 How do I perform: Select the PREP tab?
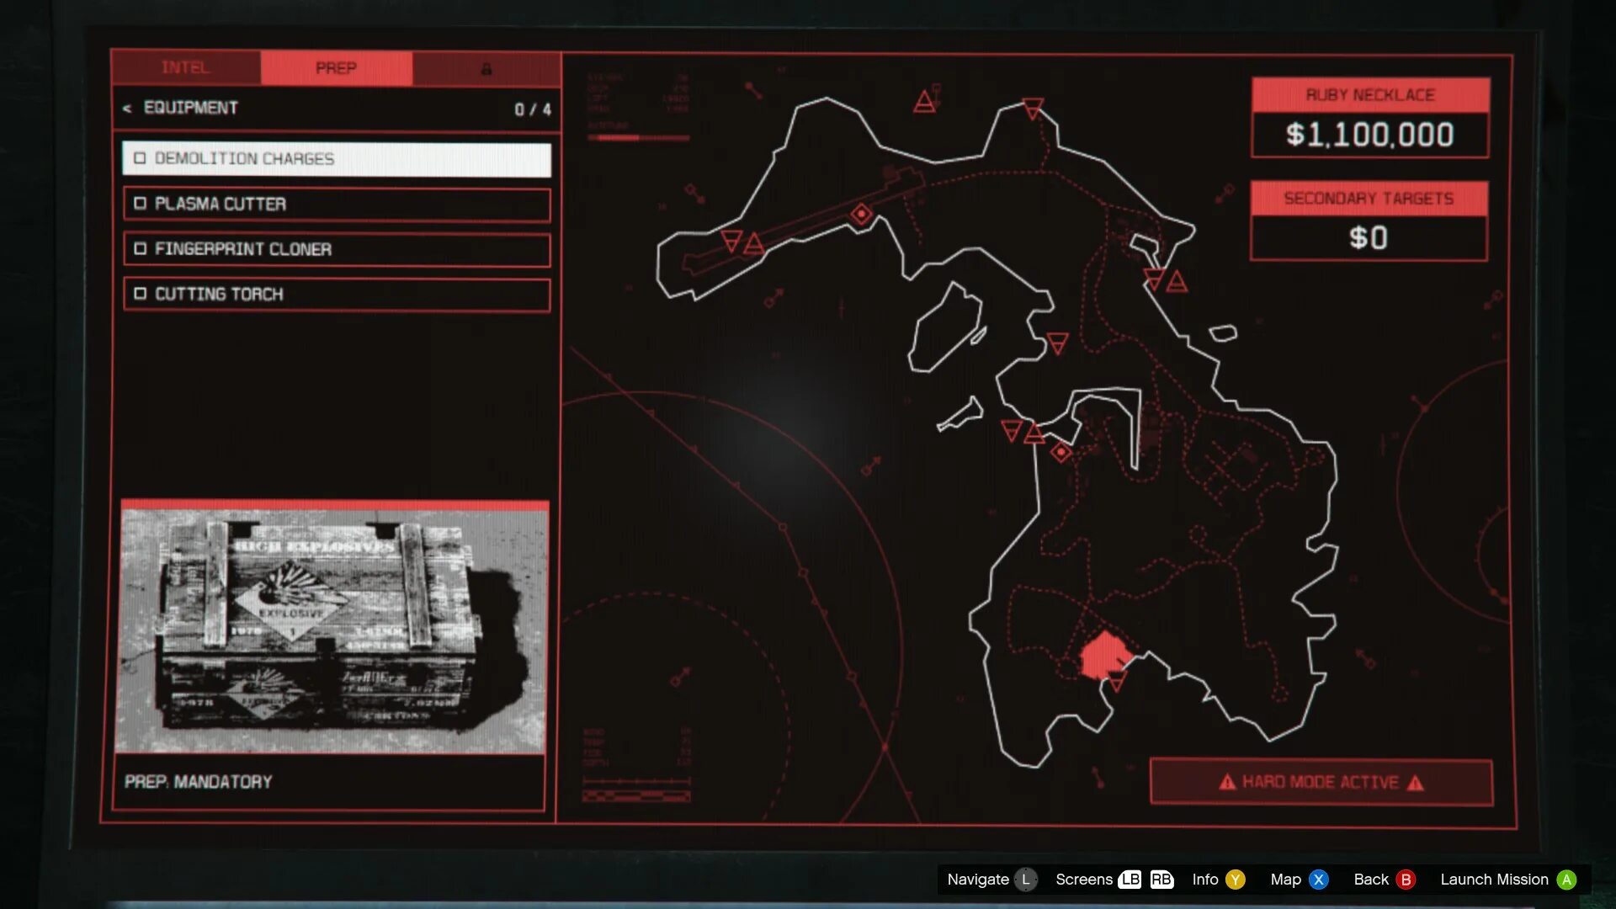[x=337, y=68]
